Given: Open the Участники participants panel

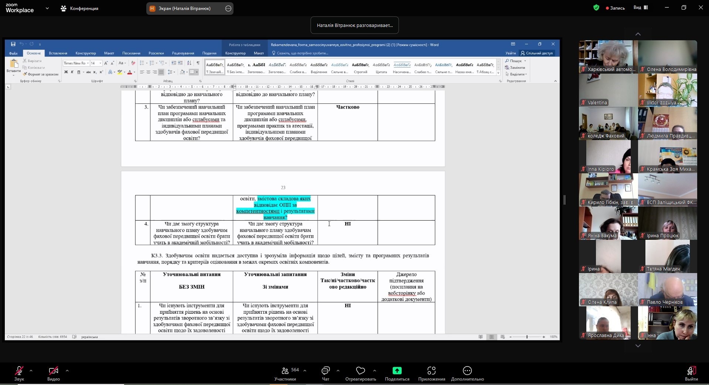Looking at the screenshot, I should tap(285, 371).
